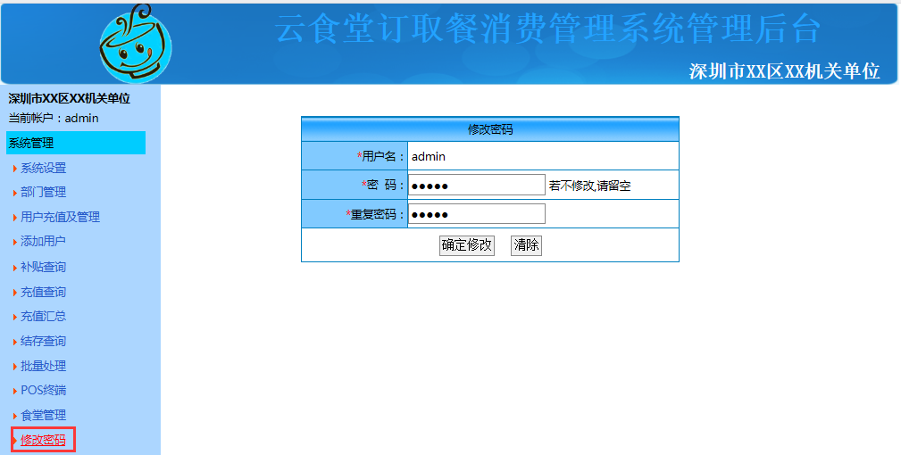The image size is (901, 455).
Task: Open 食堂管理 sidebar link
Action: (43, 415)
